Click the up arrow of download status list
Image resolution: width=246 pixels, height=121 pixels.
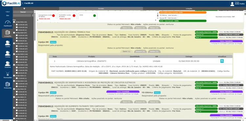point(158,13)
